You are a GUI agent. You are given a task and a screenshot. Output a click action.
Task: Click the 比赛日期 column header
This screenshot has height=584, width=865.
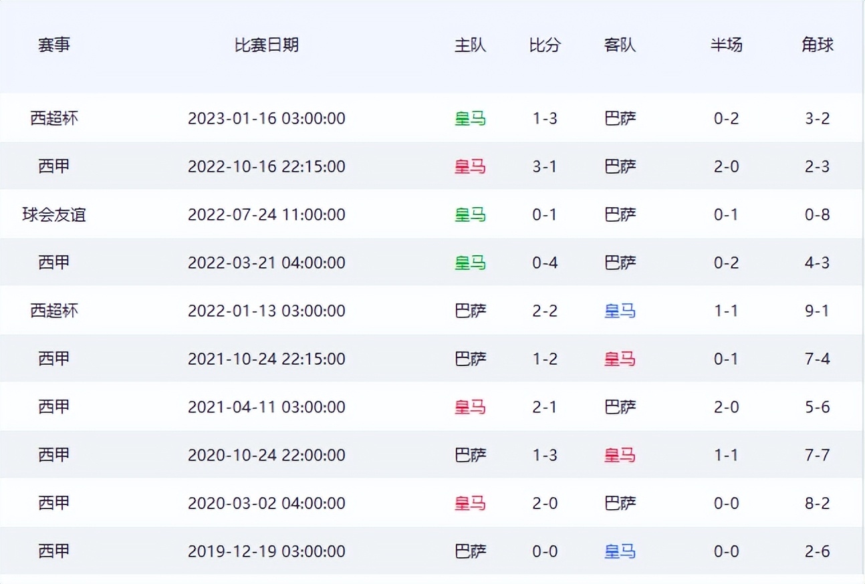266,45
